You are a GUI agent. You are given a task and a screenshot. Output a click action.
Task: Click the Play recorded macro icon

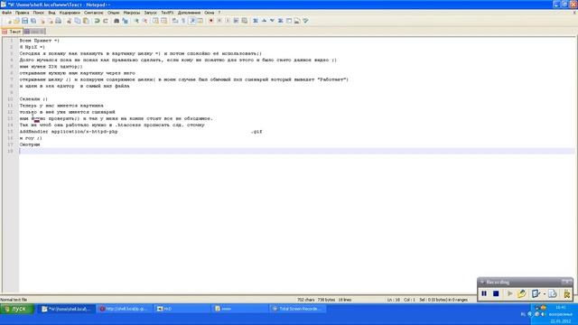(227, 21)
